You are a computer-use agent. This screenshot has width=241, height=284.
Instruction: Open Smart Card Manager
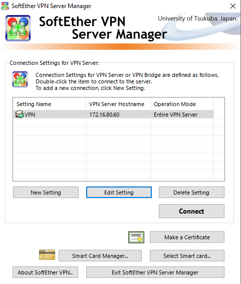[x=100, y=256]
